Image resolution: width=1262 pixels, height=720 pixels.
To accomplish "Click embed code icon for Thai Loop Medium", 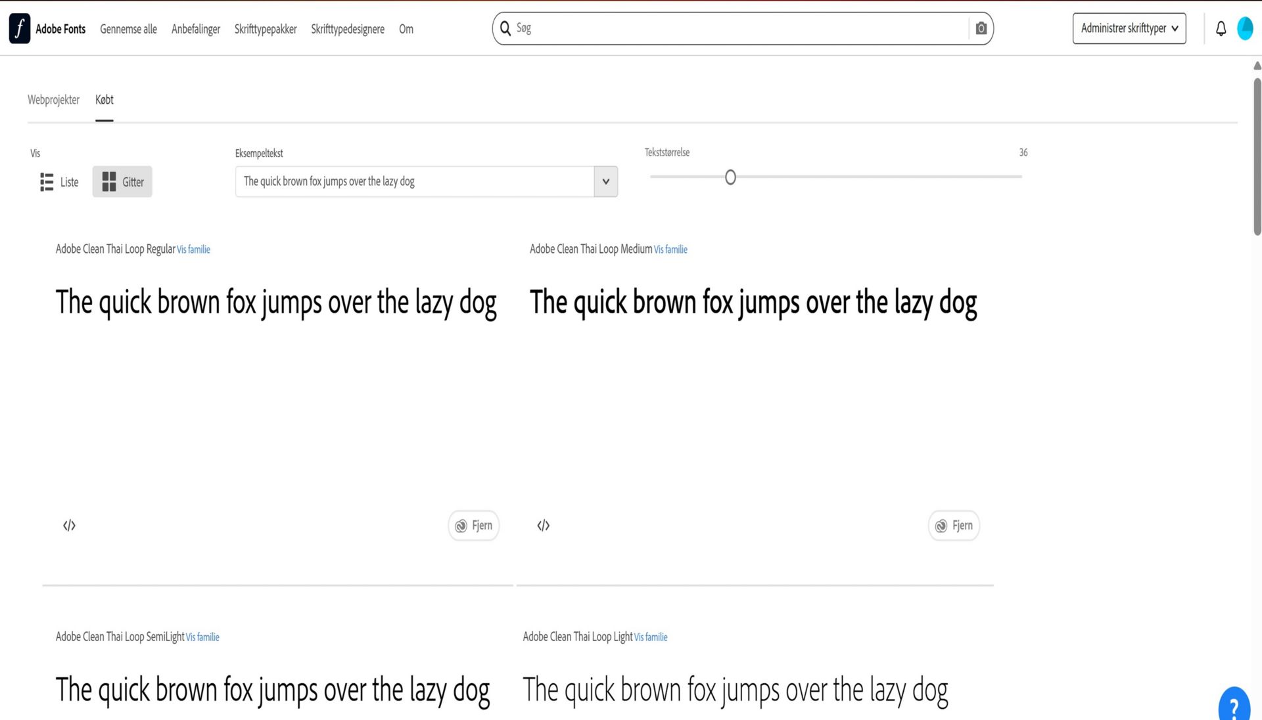I will 543,526.
